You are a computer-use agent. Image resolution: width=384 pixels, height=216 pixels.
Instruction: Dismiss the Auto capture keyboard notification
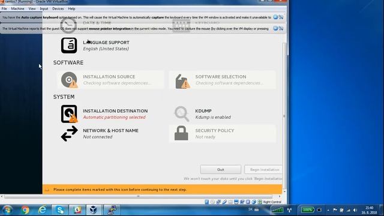275,17
